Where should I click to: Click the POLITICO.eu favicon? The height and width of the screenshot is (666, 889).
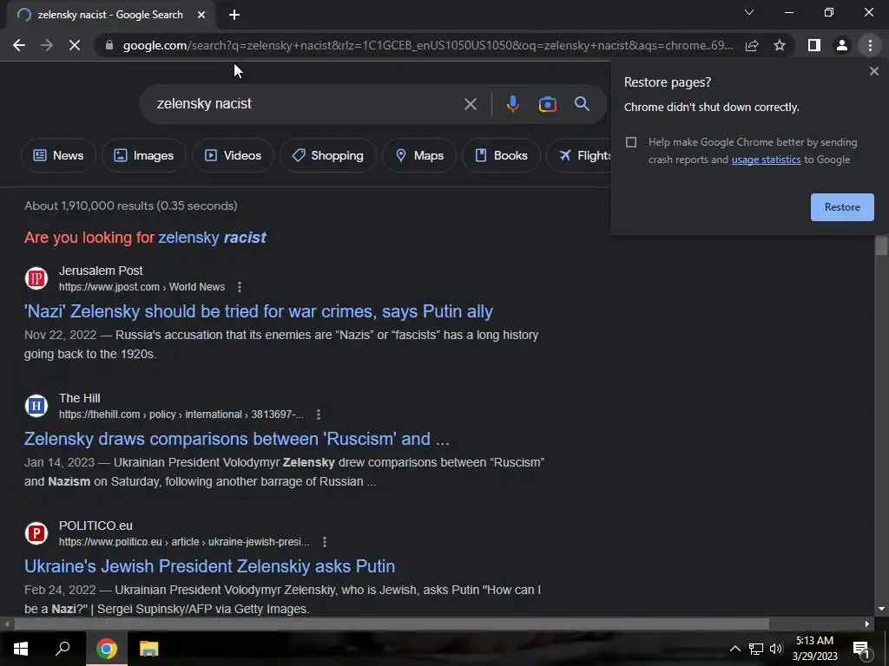click(x=36, y=533)
